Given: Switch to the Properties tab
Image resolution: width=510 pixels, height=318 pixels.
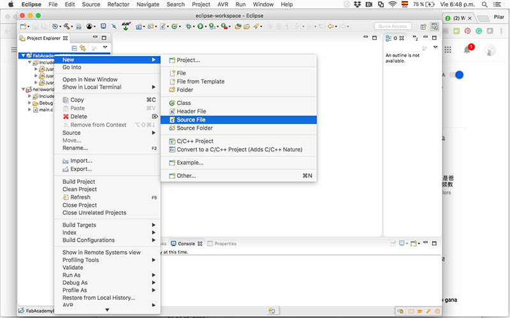Looking at the screenshot, I should [x=222, y=244].
